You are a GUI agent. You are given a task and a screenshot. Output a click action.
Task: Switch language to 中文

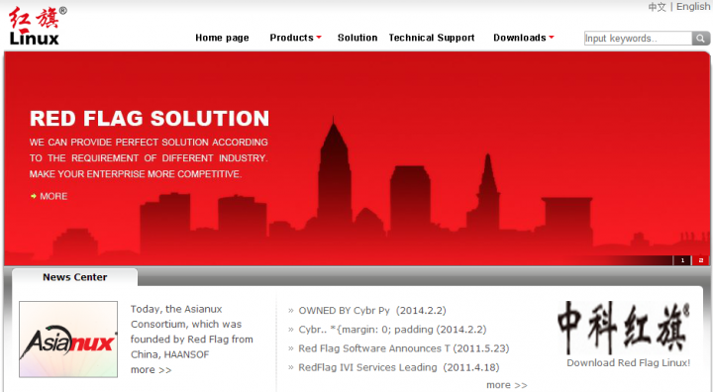pyautogui.click(x=658, y=7)
